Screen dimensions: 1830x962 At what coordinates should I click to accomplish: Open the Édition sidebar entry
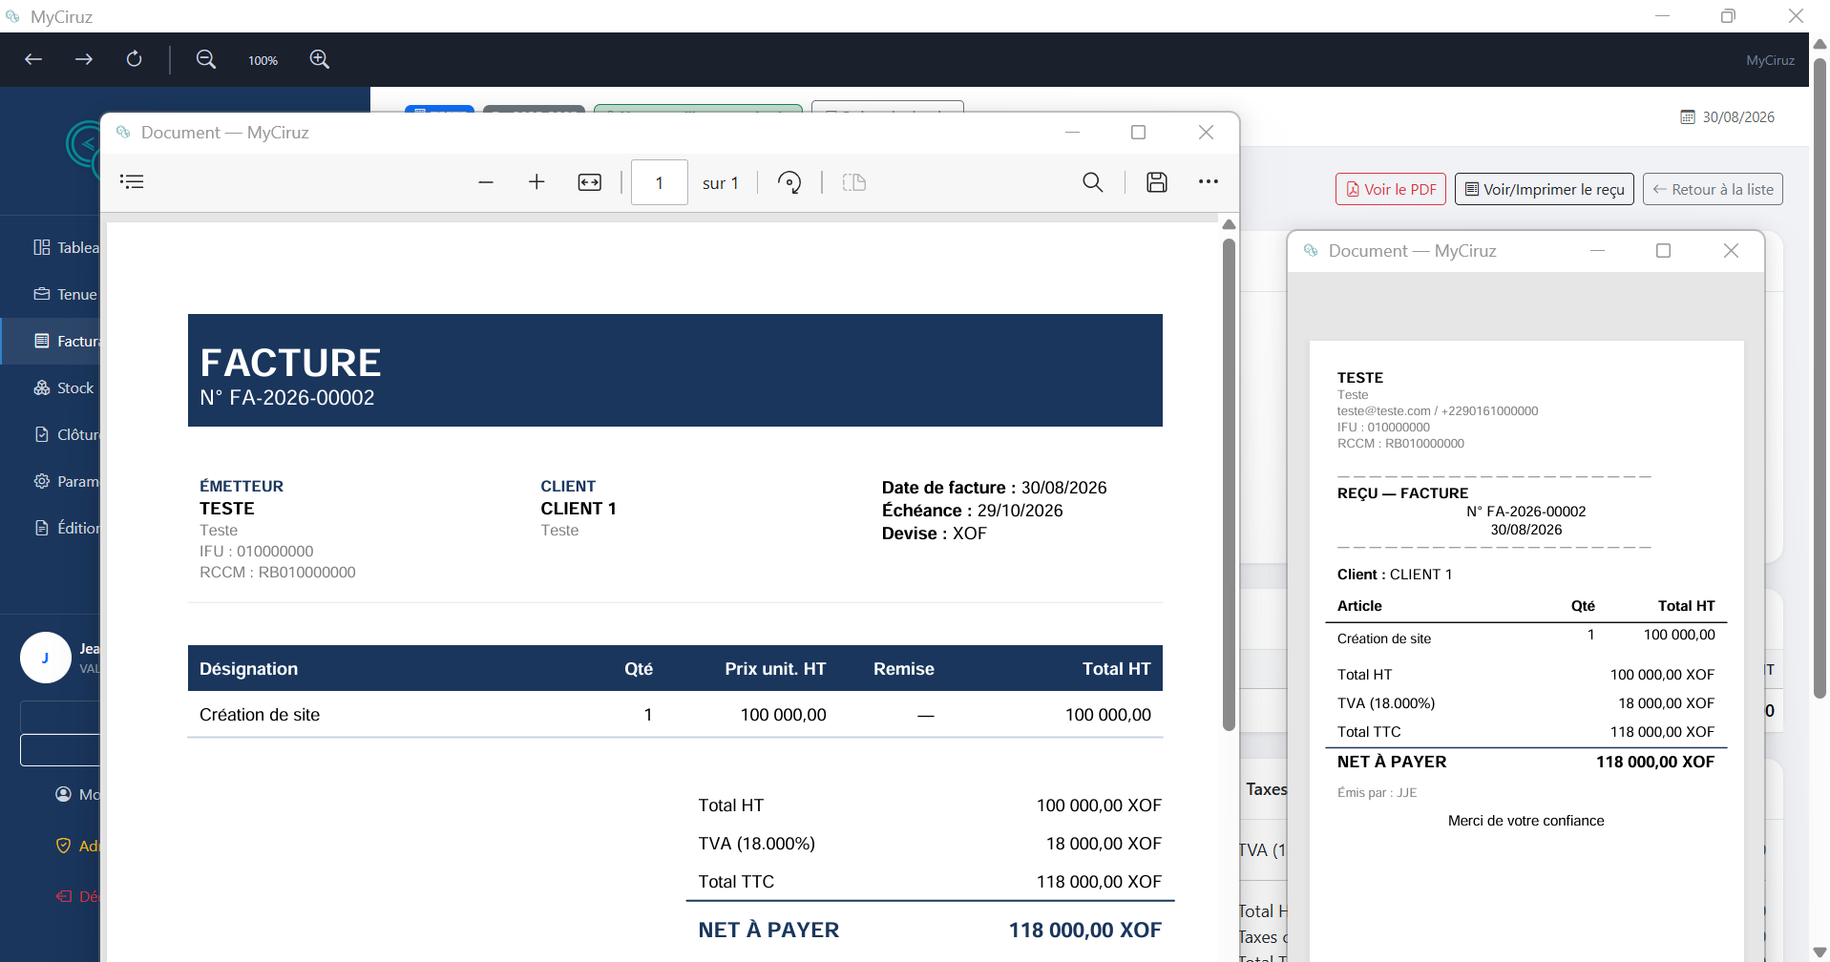pos(65,528)
